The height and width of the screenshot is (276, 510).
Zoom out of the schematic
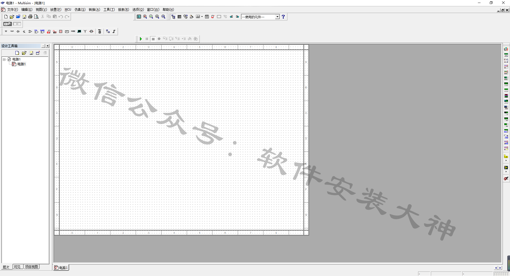point(151,17)
